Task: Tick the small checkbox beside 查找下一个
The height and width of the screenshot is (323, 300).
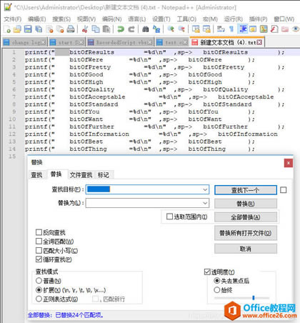Action: [x=284, y=190]
